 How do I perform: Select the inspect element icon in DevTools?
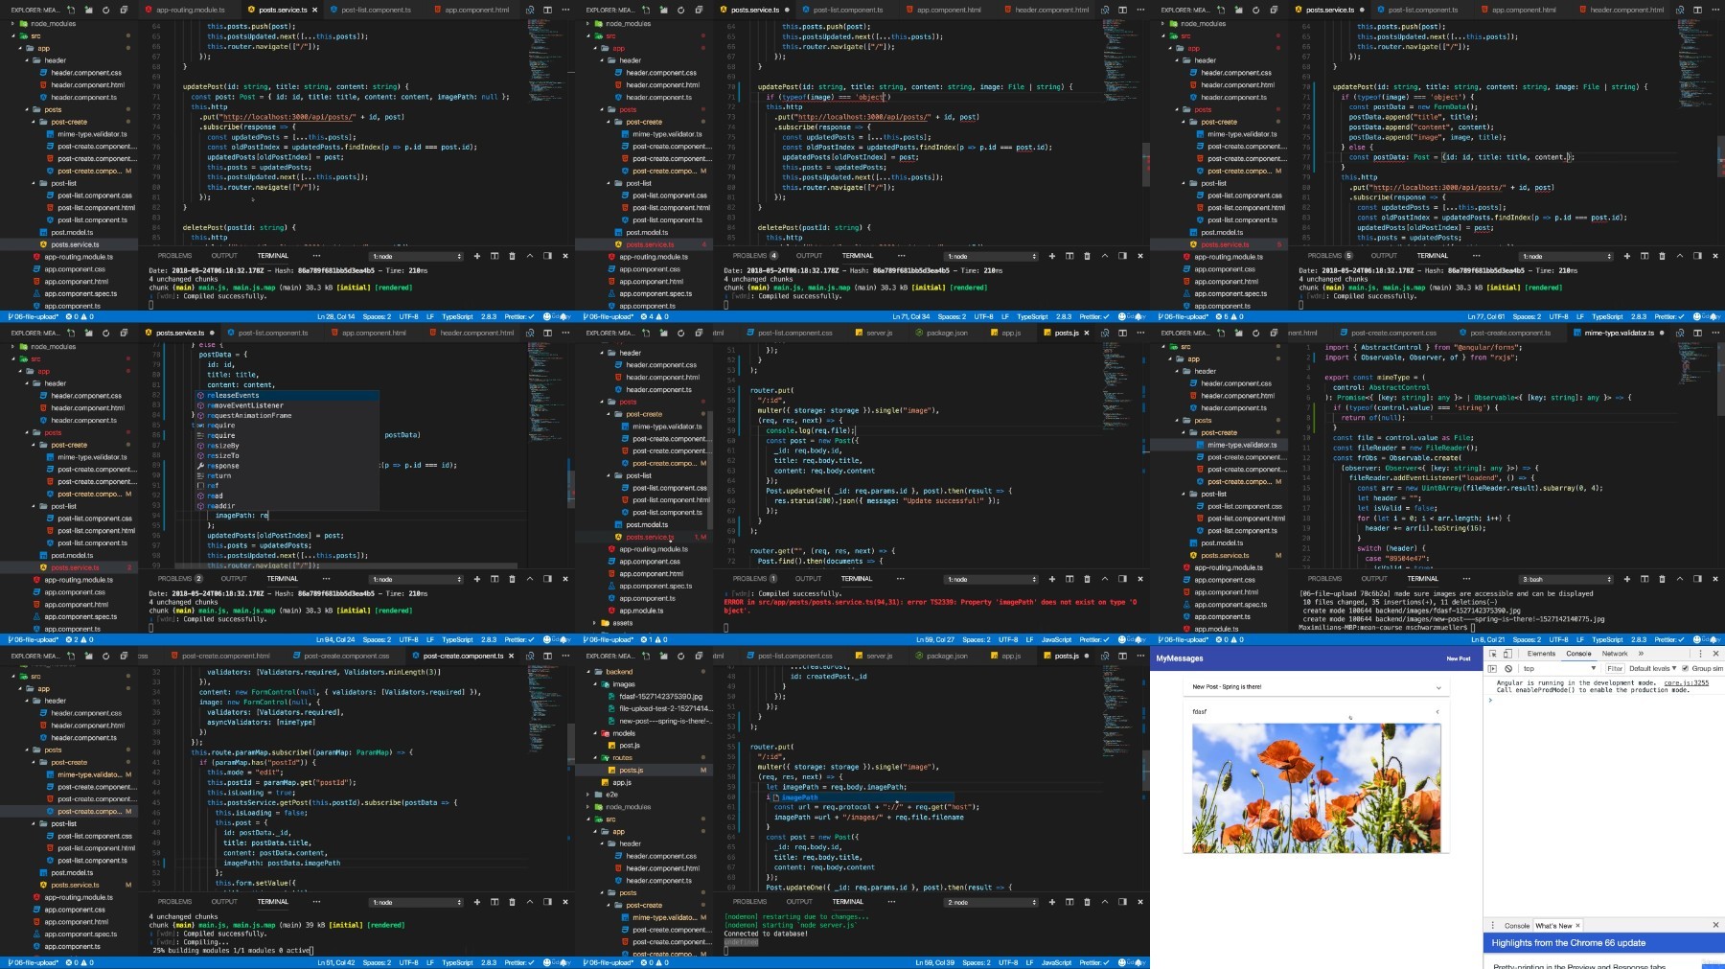[x=1492, y=654]
